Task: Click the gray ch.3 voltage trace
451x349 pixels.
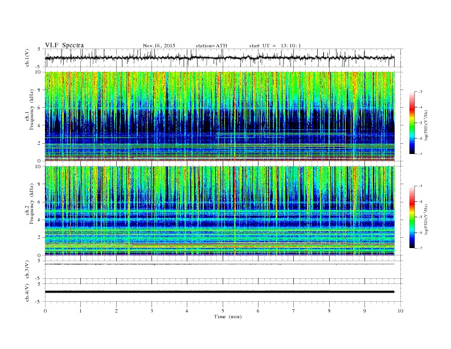Action: (x=219, y=264)
